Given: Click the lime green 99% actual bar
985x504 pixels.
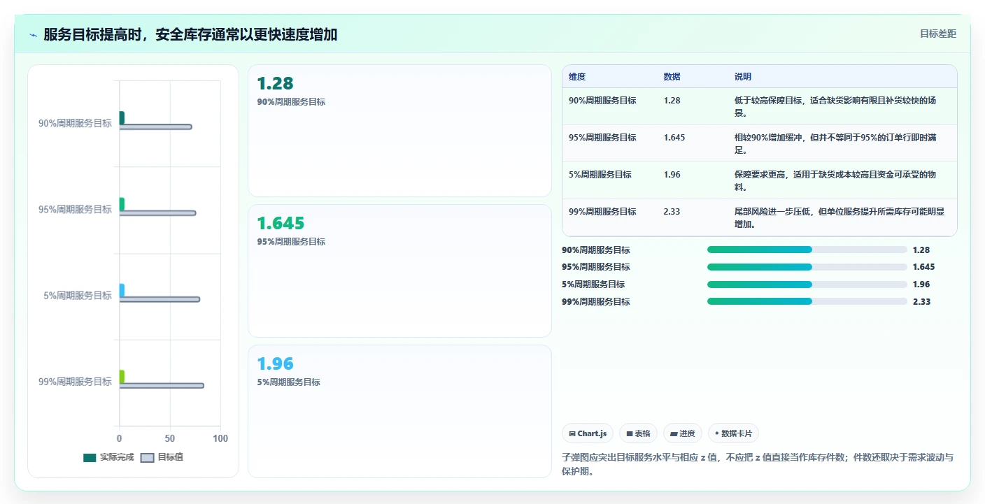Looking at the screenshot, I should point(122,377).
